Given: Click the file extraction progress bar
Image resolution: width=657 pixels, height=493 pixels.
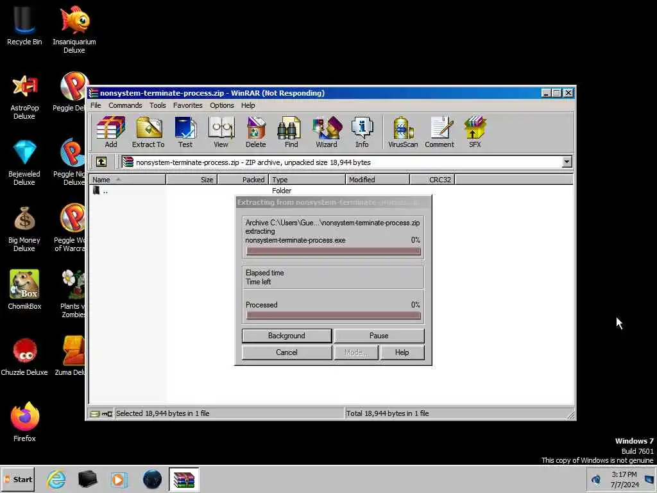Looking at the screenshot, I should [333, 251].
